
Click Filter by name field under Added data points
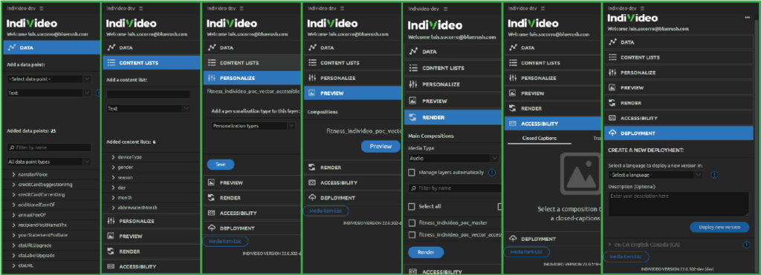[48, 148]
